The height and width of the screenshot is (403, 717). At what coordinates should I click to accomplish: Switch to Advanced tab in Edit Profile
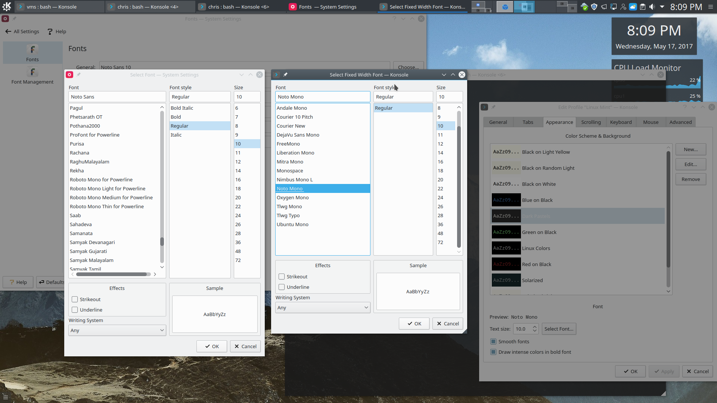coord(680,122)
